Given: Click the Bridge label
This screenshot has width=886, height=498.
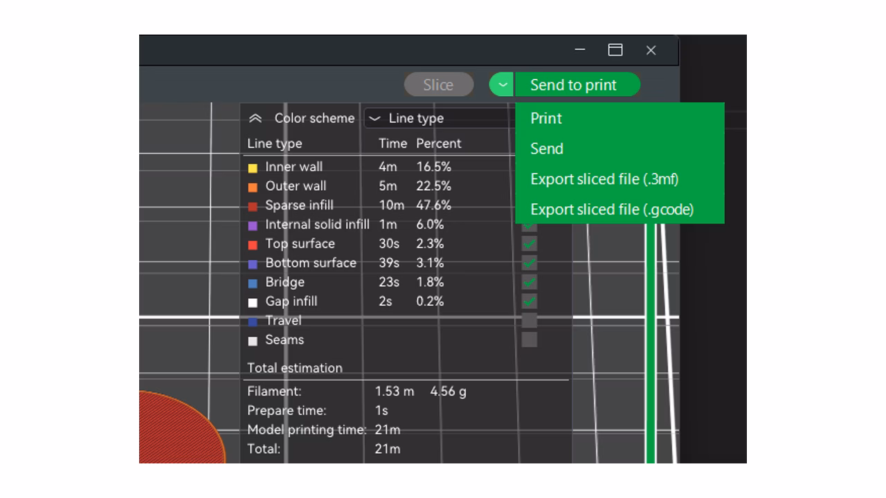Looking at the screenshot, I should click(x=284, y=282).
